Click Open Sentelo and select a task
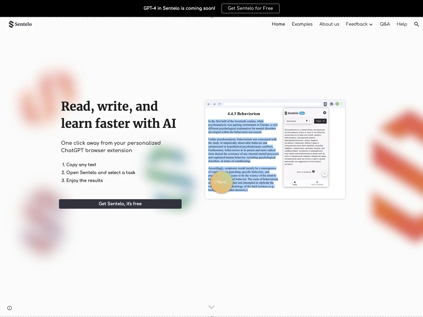 pyautogui.click(x=101, y=173)
